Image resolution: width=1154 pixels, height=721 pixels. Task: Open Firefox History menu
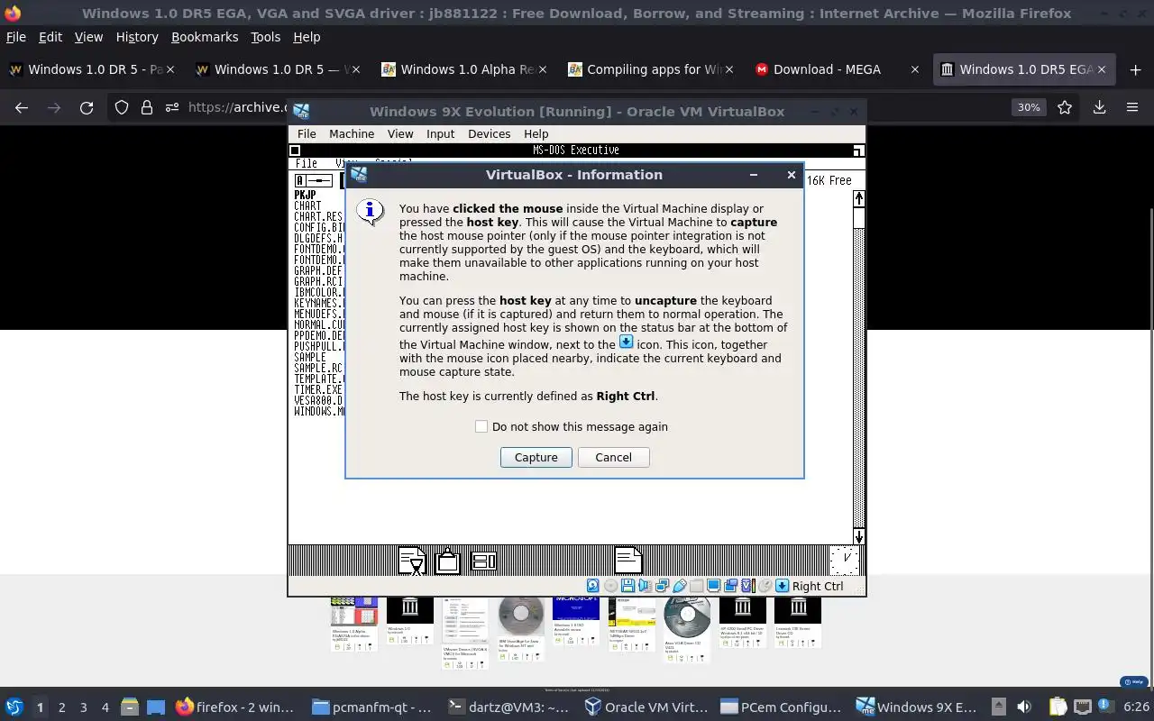(x=137, y=37)
